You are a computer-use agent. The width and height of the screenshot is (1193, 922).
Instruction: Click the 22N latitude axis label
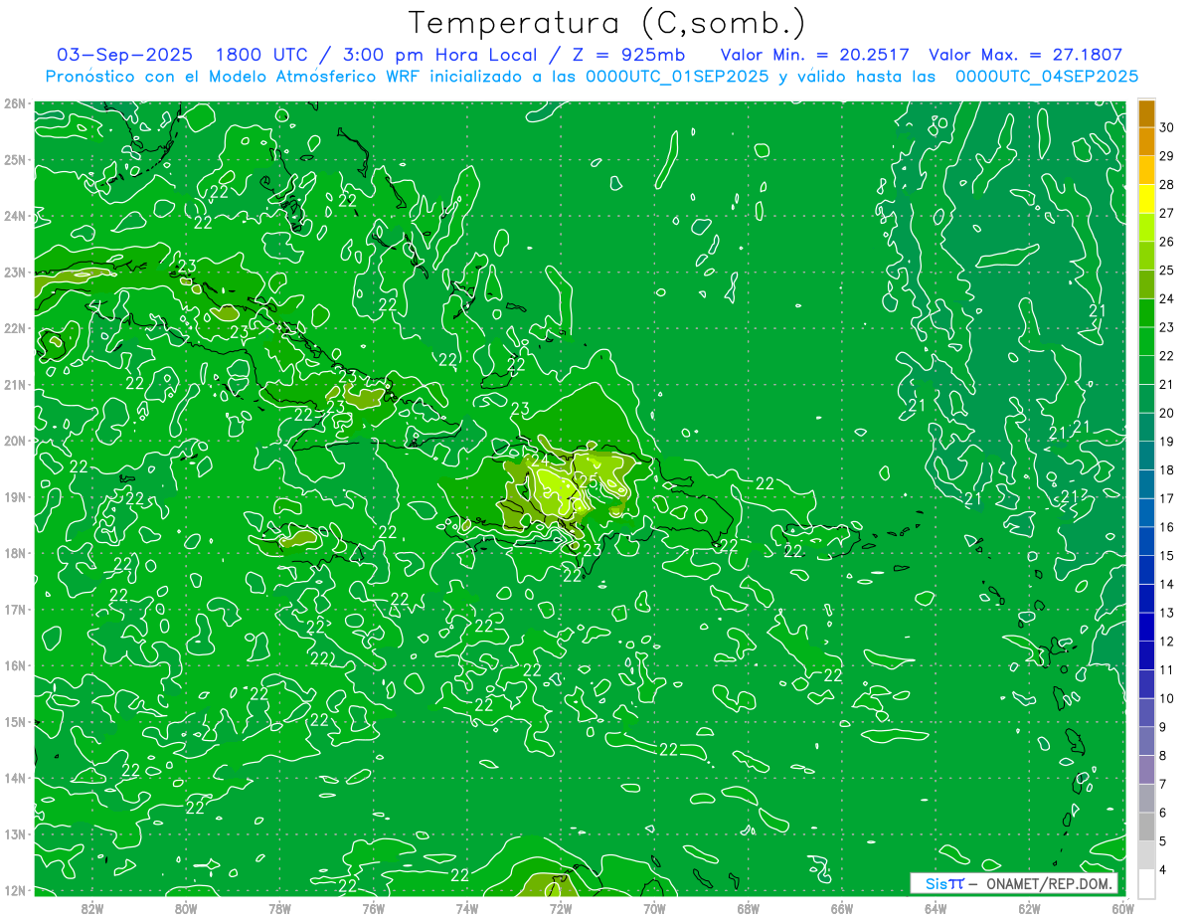pyautogui.click(x=14, y=328)
